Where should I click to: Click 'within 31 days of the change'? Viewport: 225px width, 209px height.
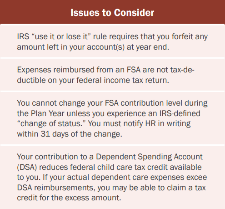(x=70, y=134)
